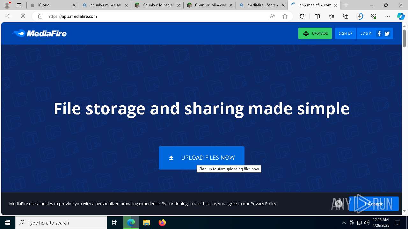408x229 pixels.
Task: Switch to first Chunker: Minecraft tab
Action: 157,5
